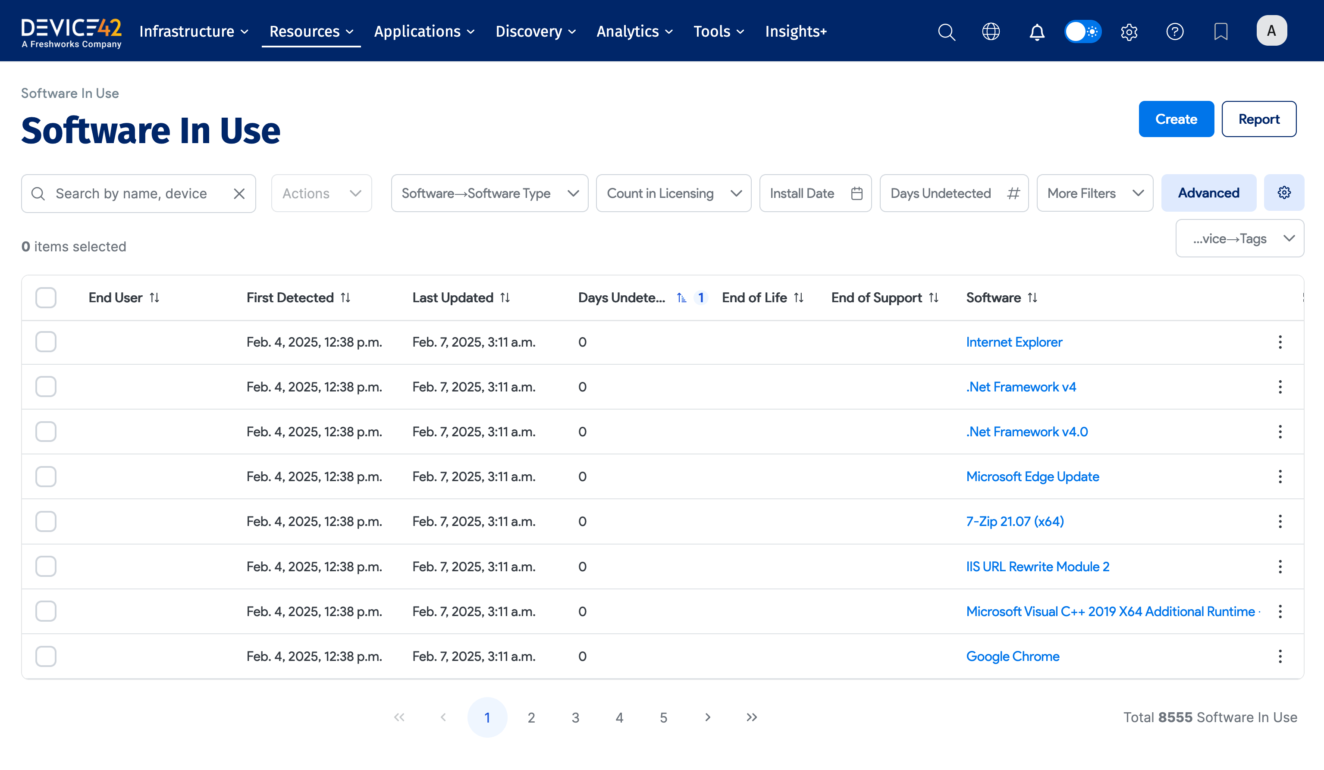
Task: Sort by Software column
Action: [x=1033, y=298]
